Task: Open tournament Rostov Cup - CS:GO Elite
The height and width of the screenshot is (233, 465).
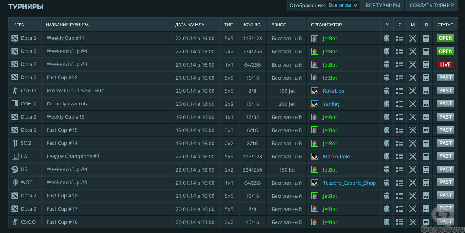Action: pos(76,91)
